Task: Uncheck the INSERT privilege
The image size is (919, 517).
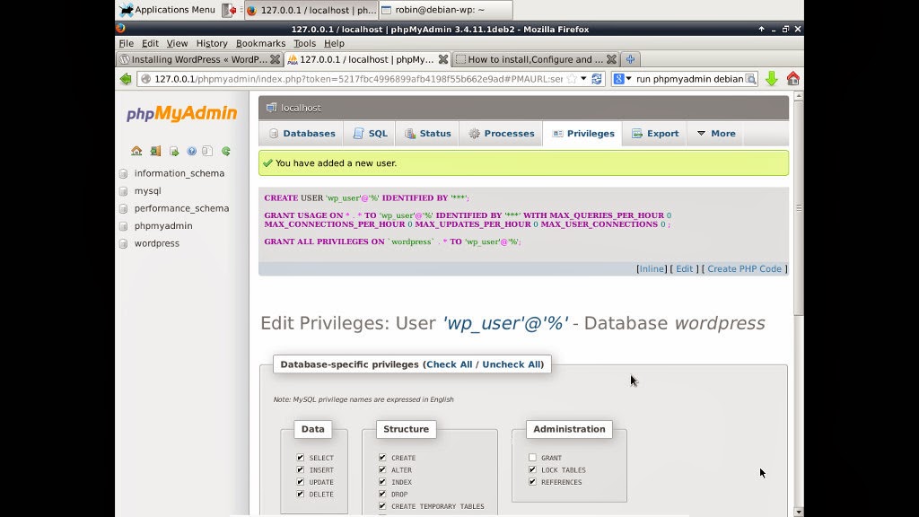Action: coord(301,469)
